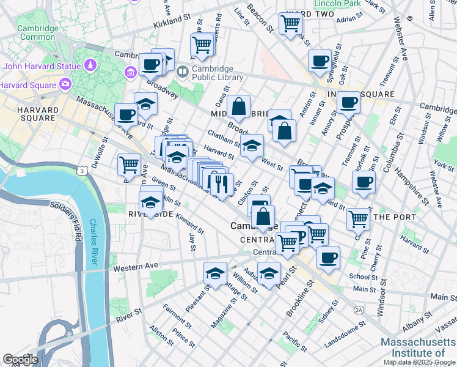Screen dimensions: 457x367
Task: Click the Harvard Square place label
Action: [x=28, y=85]
